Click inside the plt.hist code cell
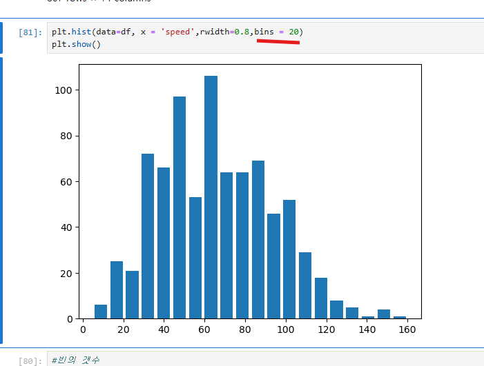 click(265, 38)
